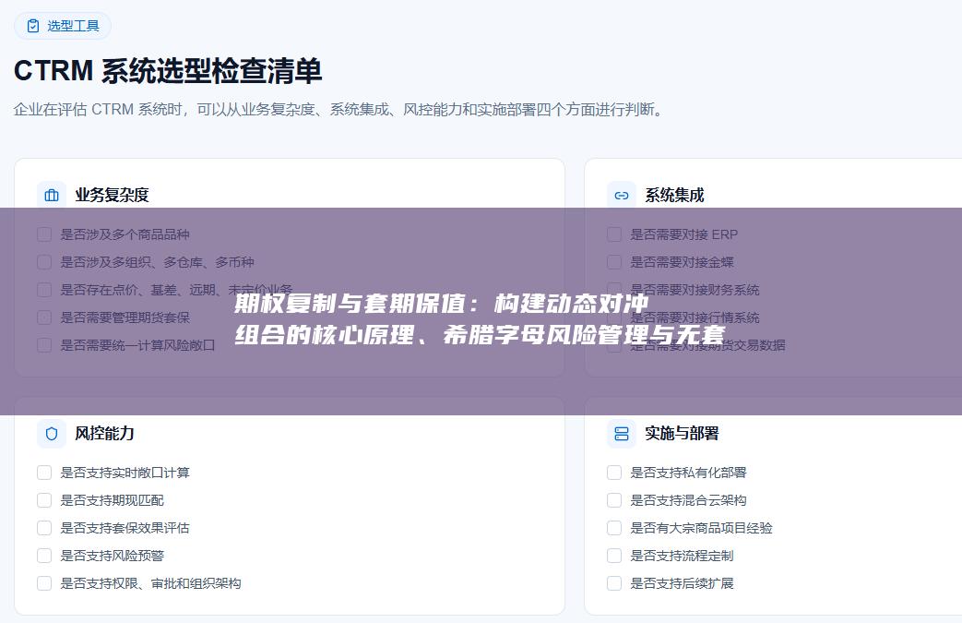Image resolution: width=962 pixels, height=623 pixels.
Task: Select 是否有大宗商品项目经验 checkbox
Action: (x=614, y=528)
